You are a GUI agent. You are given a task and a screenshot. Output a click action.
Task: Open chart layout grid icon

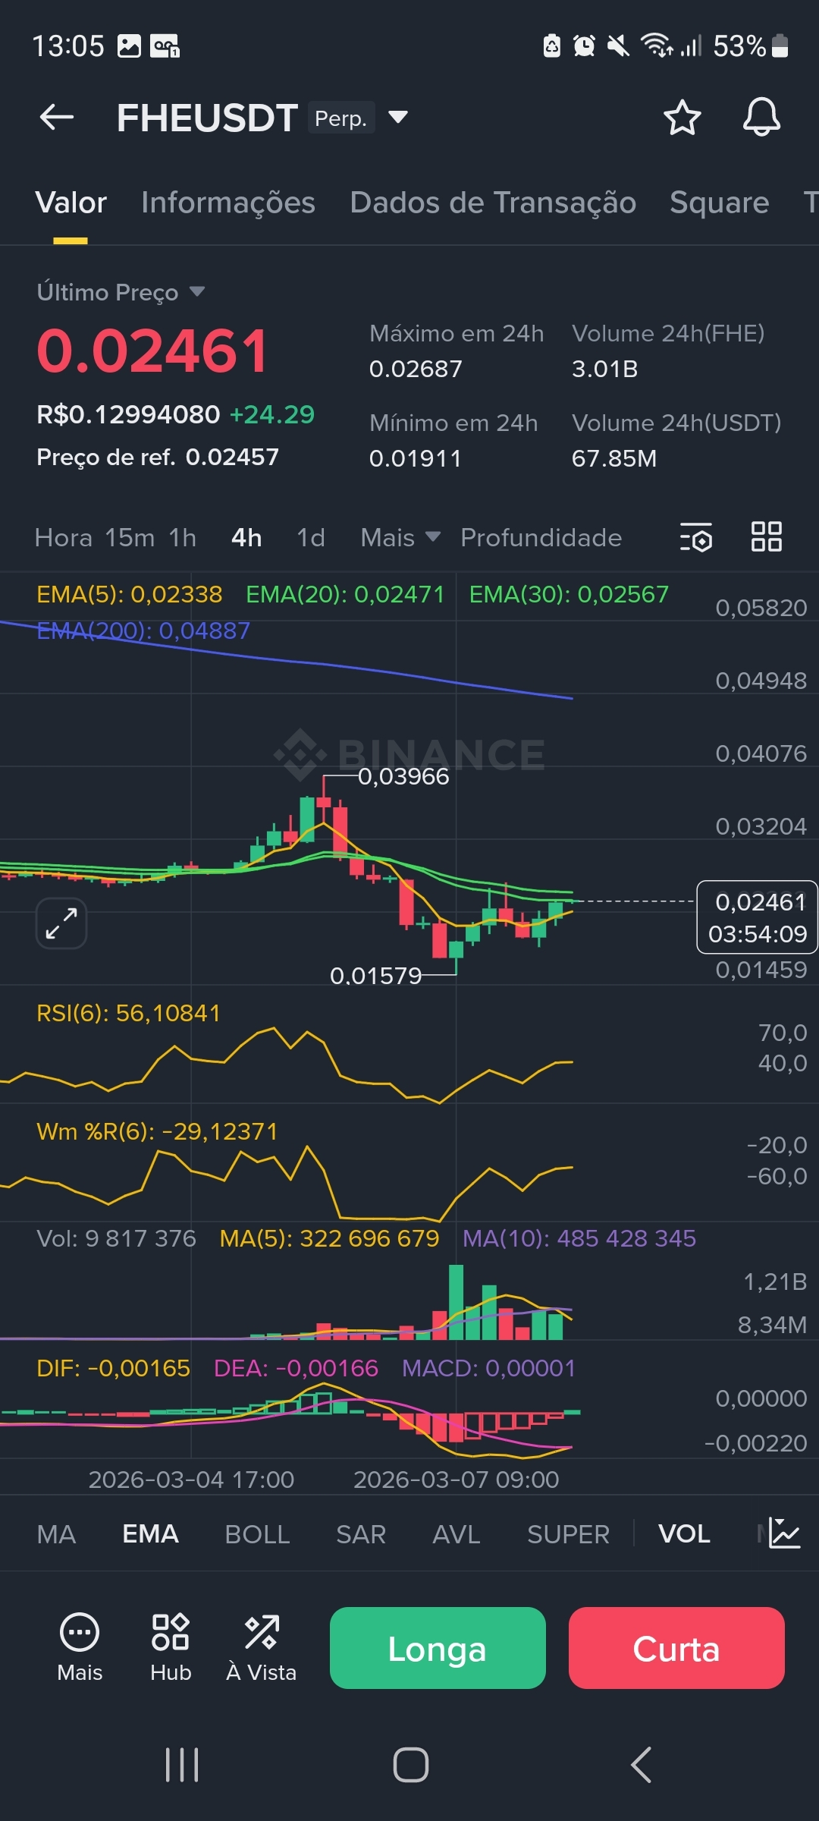[766, 537]
